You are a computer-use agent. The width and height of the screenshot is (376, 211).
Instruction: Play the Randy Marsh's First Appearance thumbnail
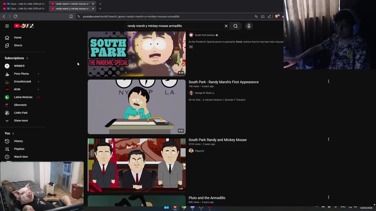pos(137,107)
